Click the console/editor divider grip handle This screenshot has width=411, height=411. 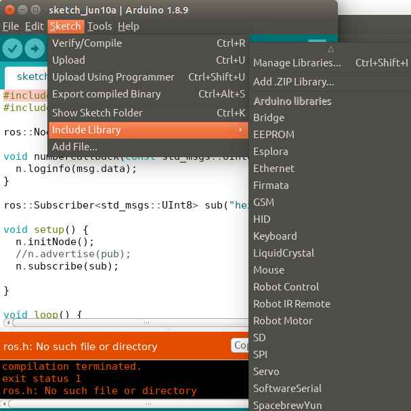169,329
